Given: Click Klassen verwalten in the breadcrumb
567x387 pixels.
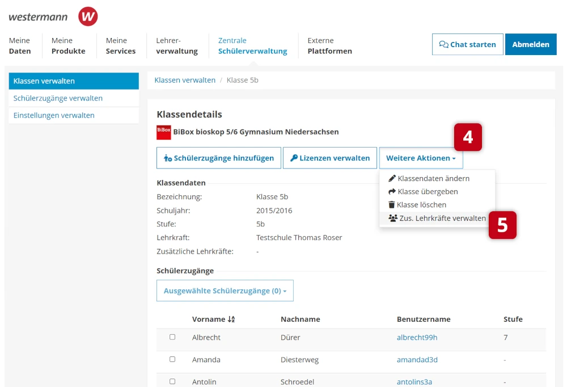Looking at the screenshot, I should (x=185, y=80).
